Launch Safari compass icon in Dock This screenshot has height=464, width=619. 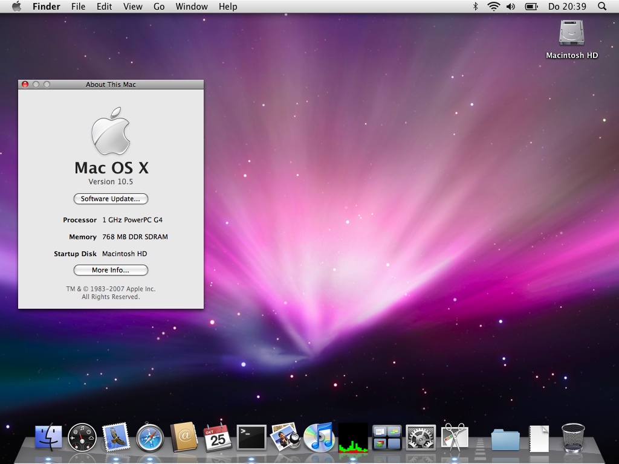click(x=150, y=437)
